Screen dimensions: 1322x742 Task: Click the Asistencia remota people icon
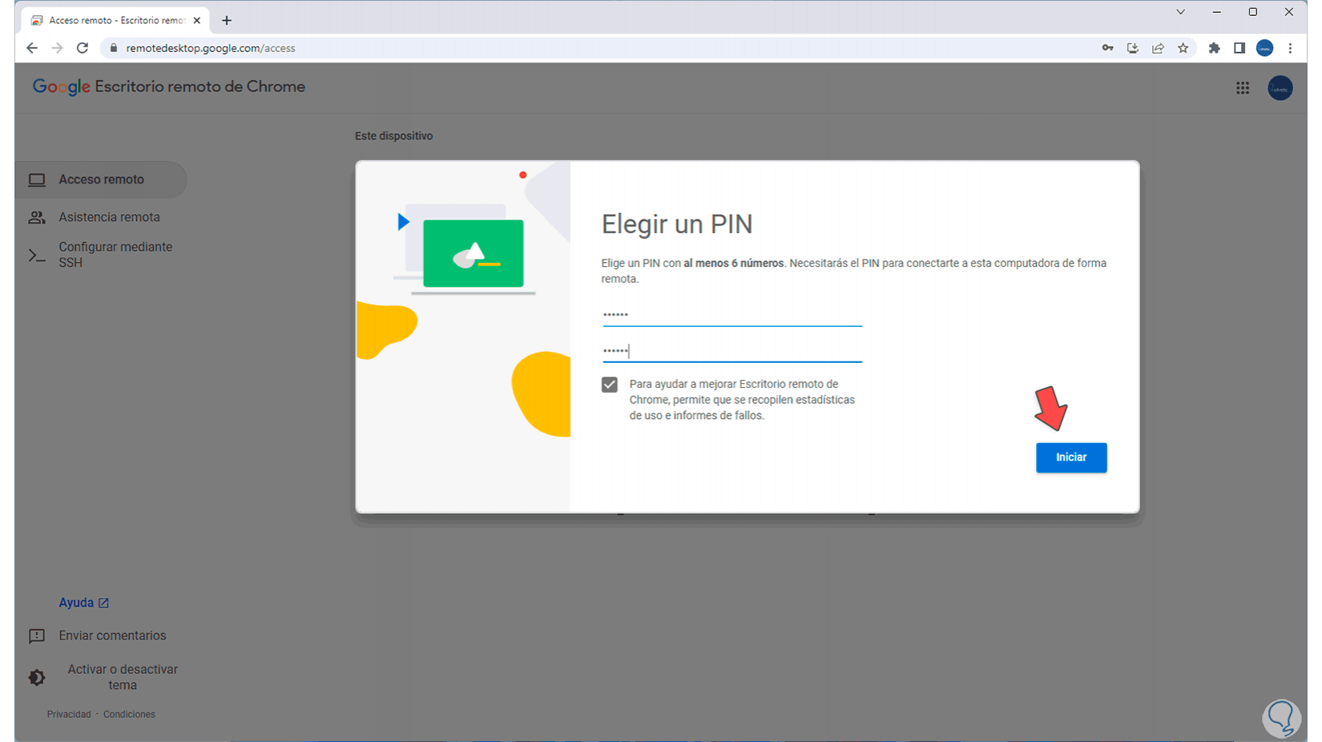click(x=37, y=217)
